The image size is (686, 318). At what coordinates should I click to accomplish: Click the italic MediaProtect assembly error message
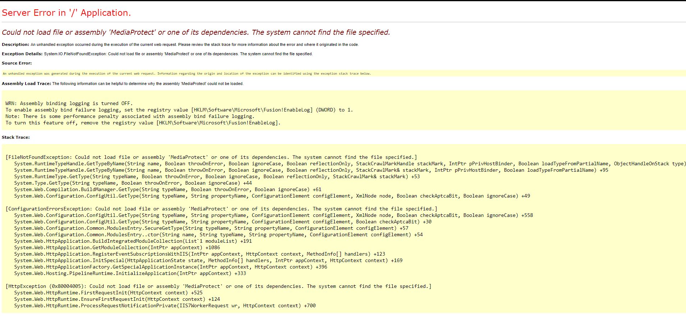coord(196,32)
